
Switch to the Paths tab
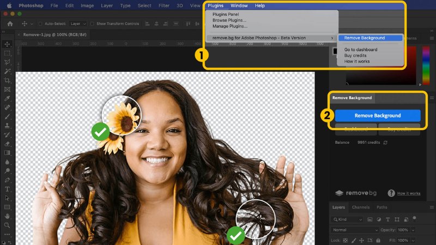click(382, 207)
